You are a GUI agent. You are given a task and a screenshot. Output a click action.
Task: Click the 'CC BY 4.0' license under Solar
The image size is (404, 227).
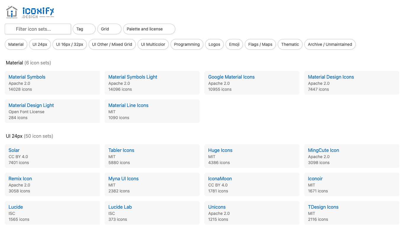point(18,157)
